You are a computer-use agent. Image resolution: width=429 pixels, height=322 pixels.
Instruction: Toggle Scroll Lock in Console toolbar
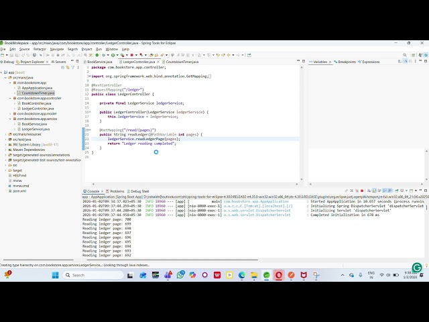point(374,191)
